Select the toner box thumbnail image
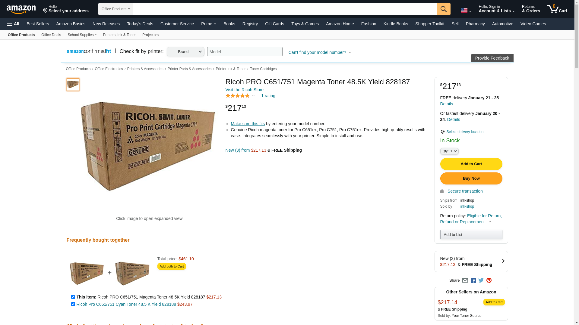Image resolution: width=579 pixels, height=325 pixels. [73, 85]
